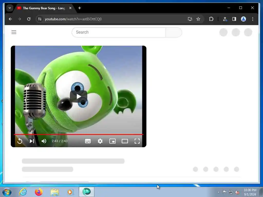Open the browser Extensions puzzle icon
The image size is (263, 197).
[211, 19]
